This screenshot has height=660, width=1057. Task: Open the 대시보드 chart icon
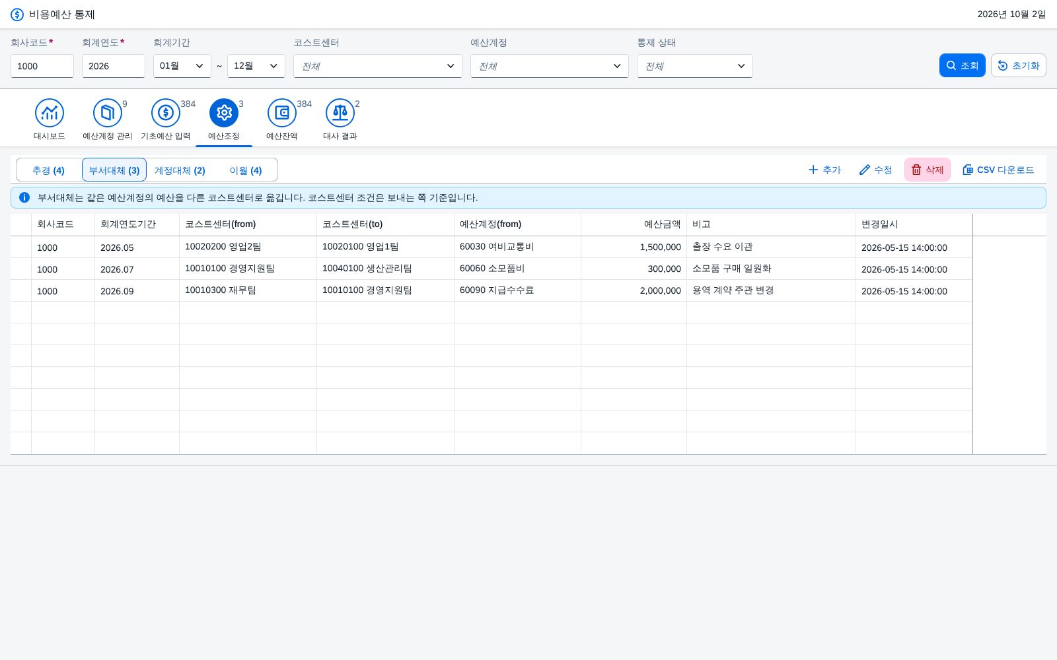[50, 113]
